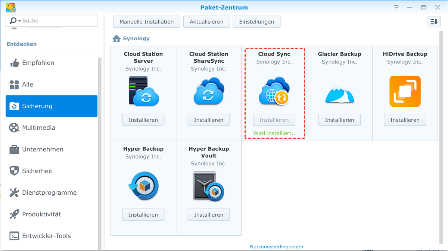Click the Hyper Backup Vault title text
The width and height of the screenshot is (448, 251).
[209, 152]
